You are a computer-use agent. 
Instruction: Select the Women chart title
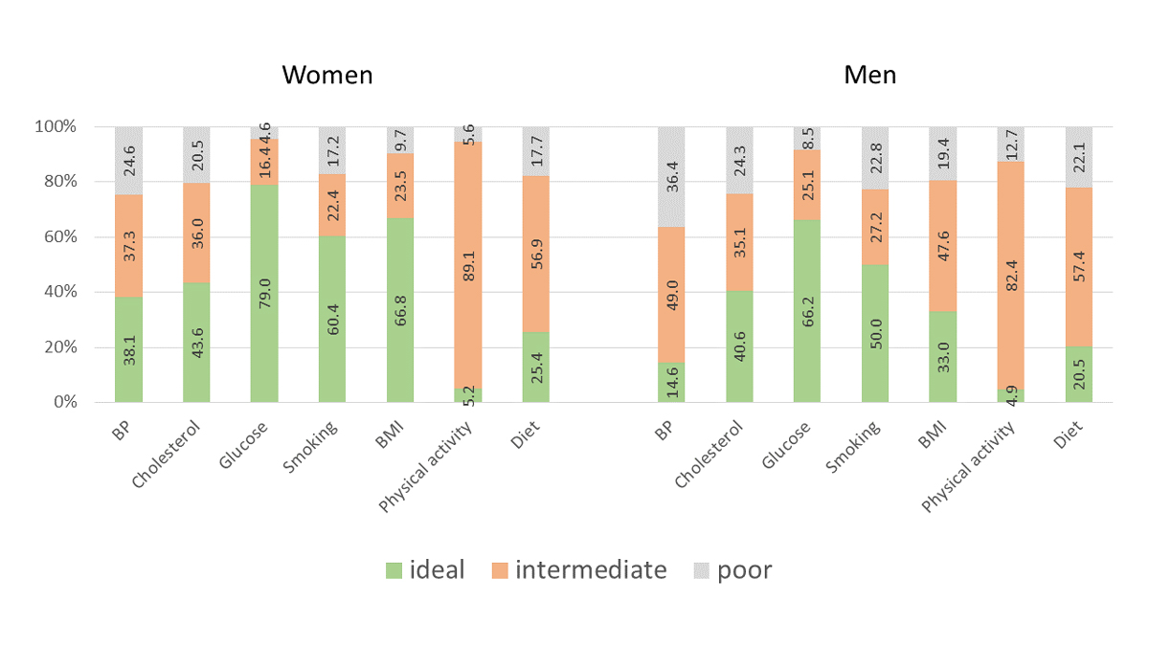tap(327, 75)
